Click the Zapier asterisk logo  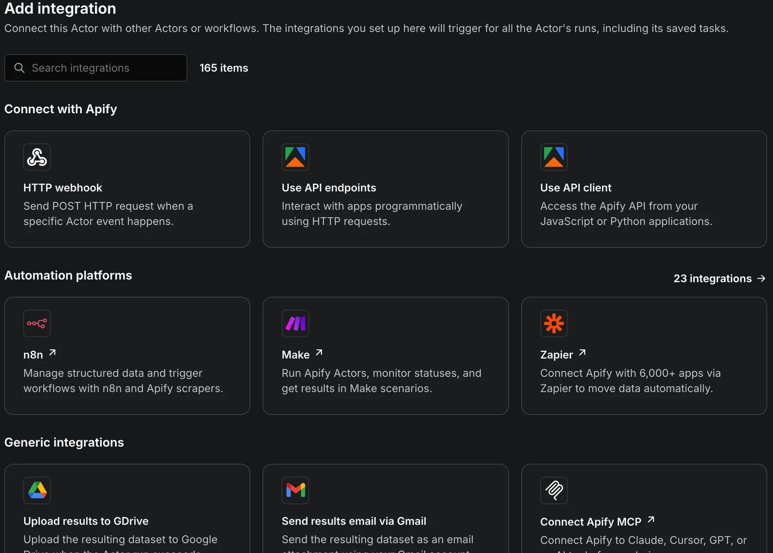[554, 323]
